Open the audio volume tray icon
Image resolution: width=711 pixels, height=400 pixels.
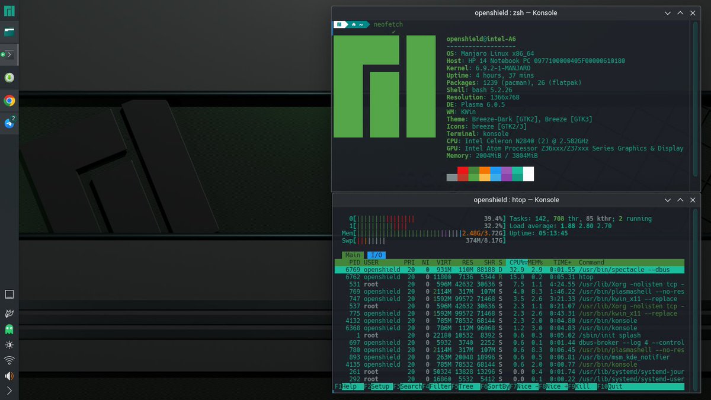pos(9,375)
